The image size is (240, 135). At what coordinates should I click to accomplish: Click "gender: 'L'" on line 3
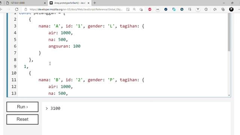pos(101,26)
